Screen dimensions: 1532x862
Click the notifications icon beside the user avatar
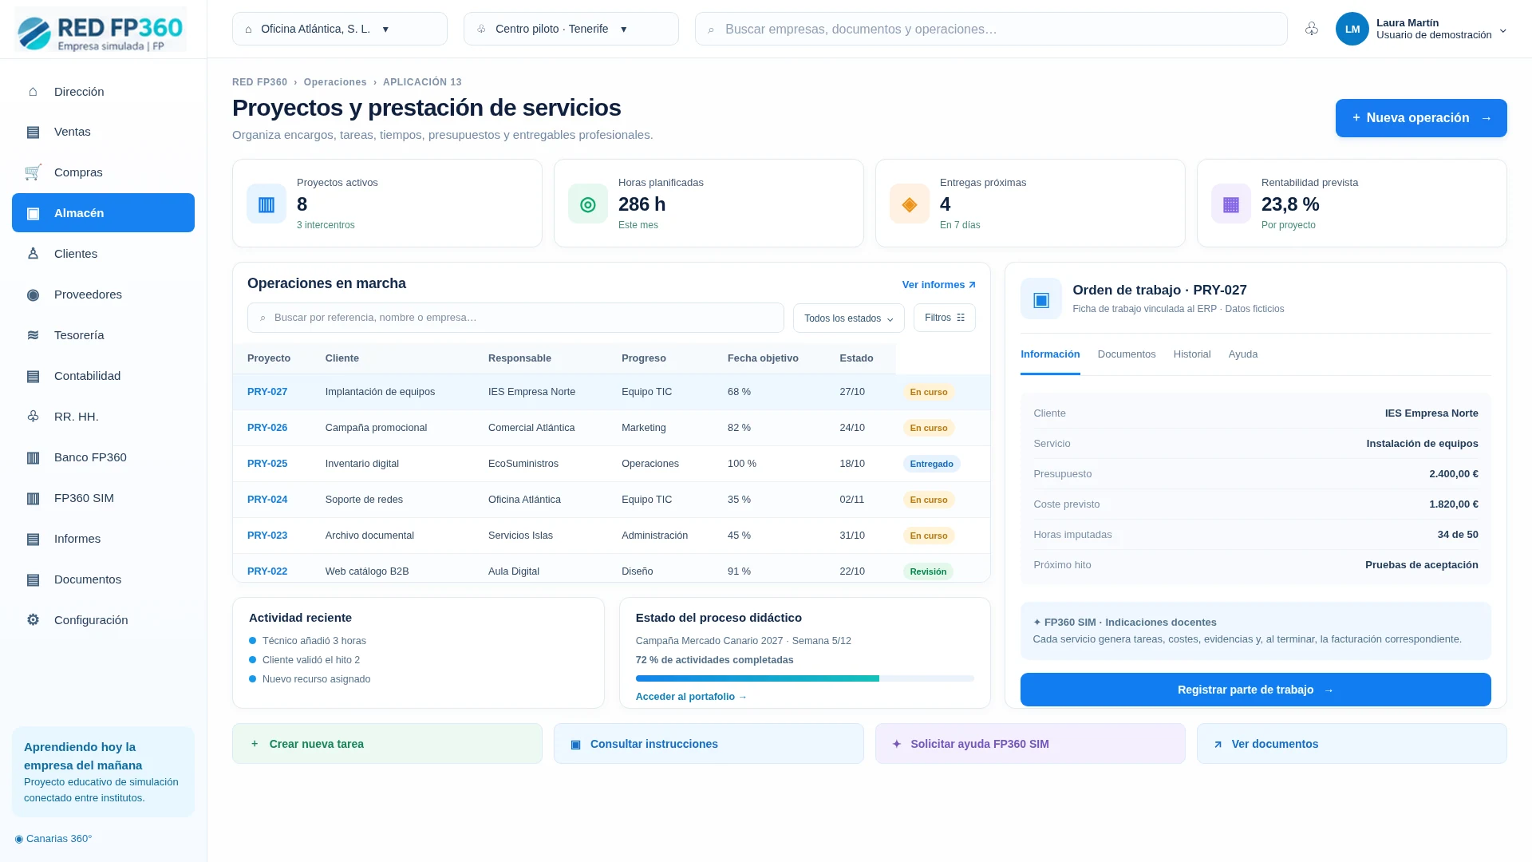(1312, 29)
